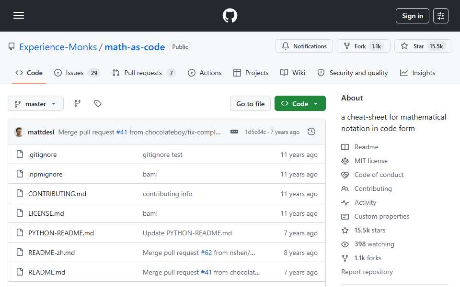Image resolution: width=460 pixels, height=287 pixels.
Task: Open the hamburger navigation menu
Action: click(19, 15)
